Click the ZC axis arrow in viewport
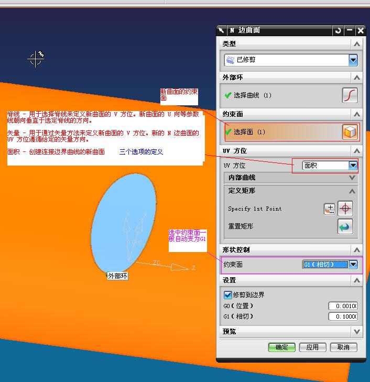The height and width of the screenshot is (382, 370). 180,267
